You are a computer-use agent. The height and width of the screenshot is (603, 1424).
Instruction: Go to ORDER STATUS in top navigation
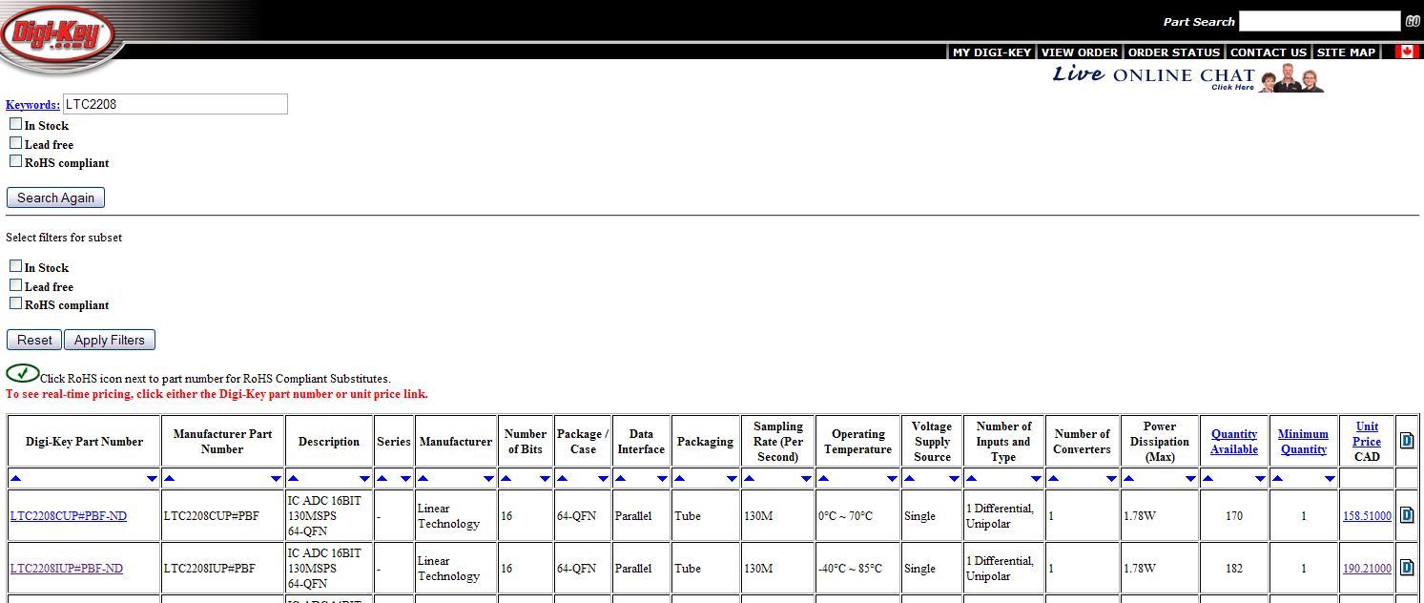click(1173, 52)
